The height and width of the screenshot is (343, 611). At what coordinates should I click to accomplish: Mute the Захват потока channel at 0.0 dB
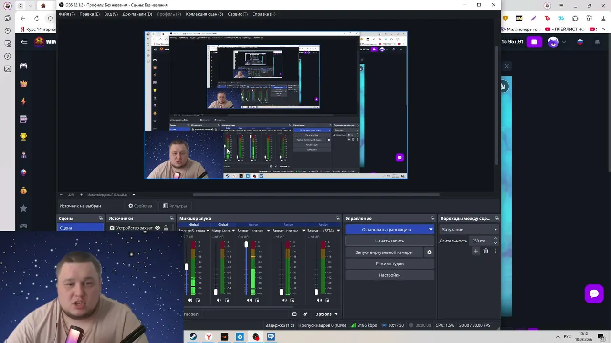click(x=249, y=300)
